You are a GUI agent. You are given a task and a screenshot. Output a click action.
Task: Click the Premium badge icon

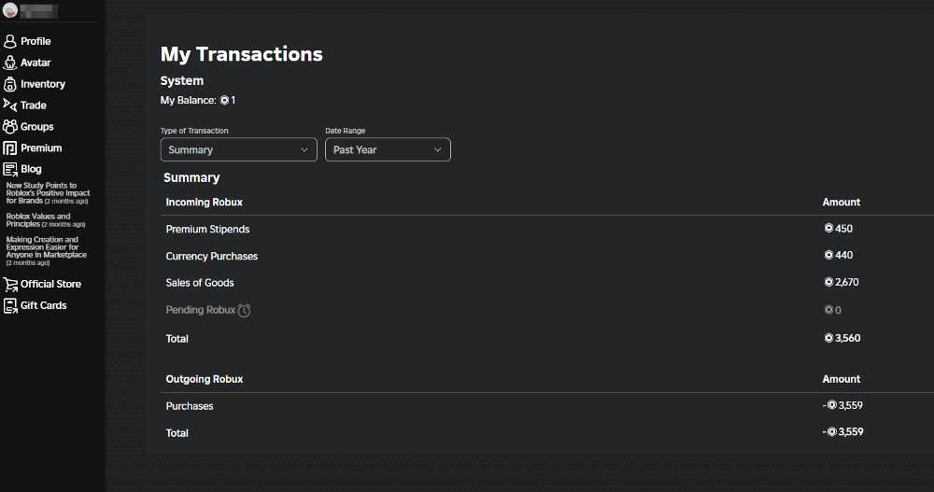pyautogui.click(x=10, y=148)
